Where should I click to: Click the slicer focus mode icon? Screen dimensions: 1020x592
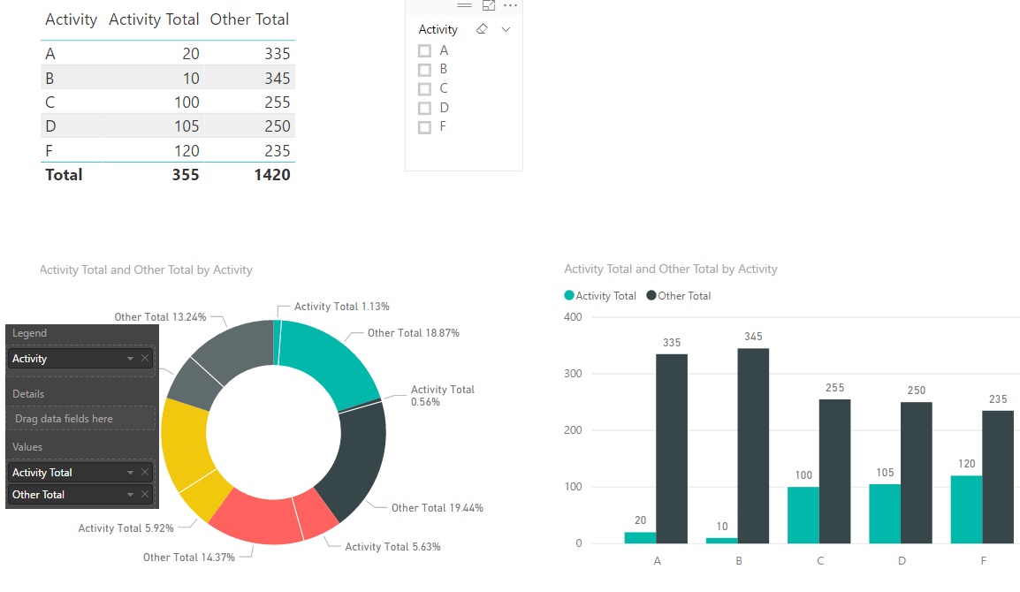(489, 6)
